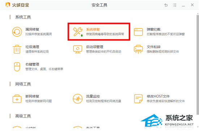Click the 断网修复 first-aid kit icon
This screenshot has height=131, width=199.
[x=17, y=99]
